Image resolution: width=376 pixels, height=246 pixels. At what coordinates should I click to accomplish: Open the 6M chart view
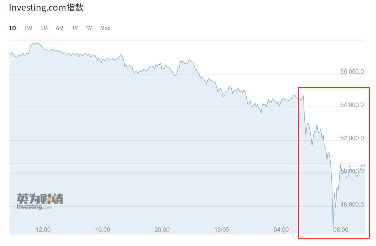60,28
